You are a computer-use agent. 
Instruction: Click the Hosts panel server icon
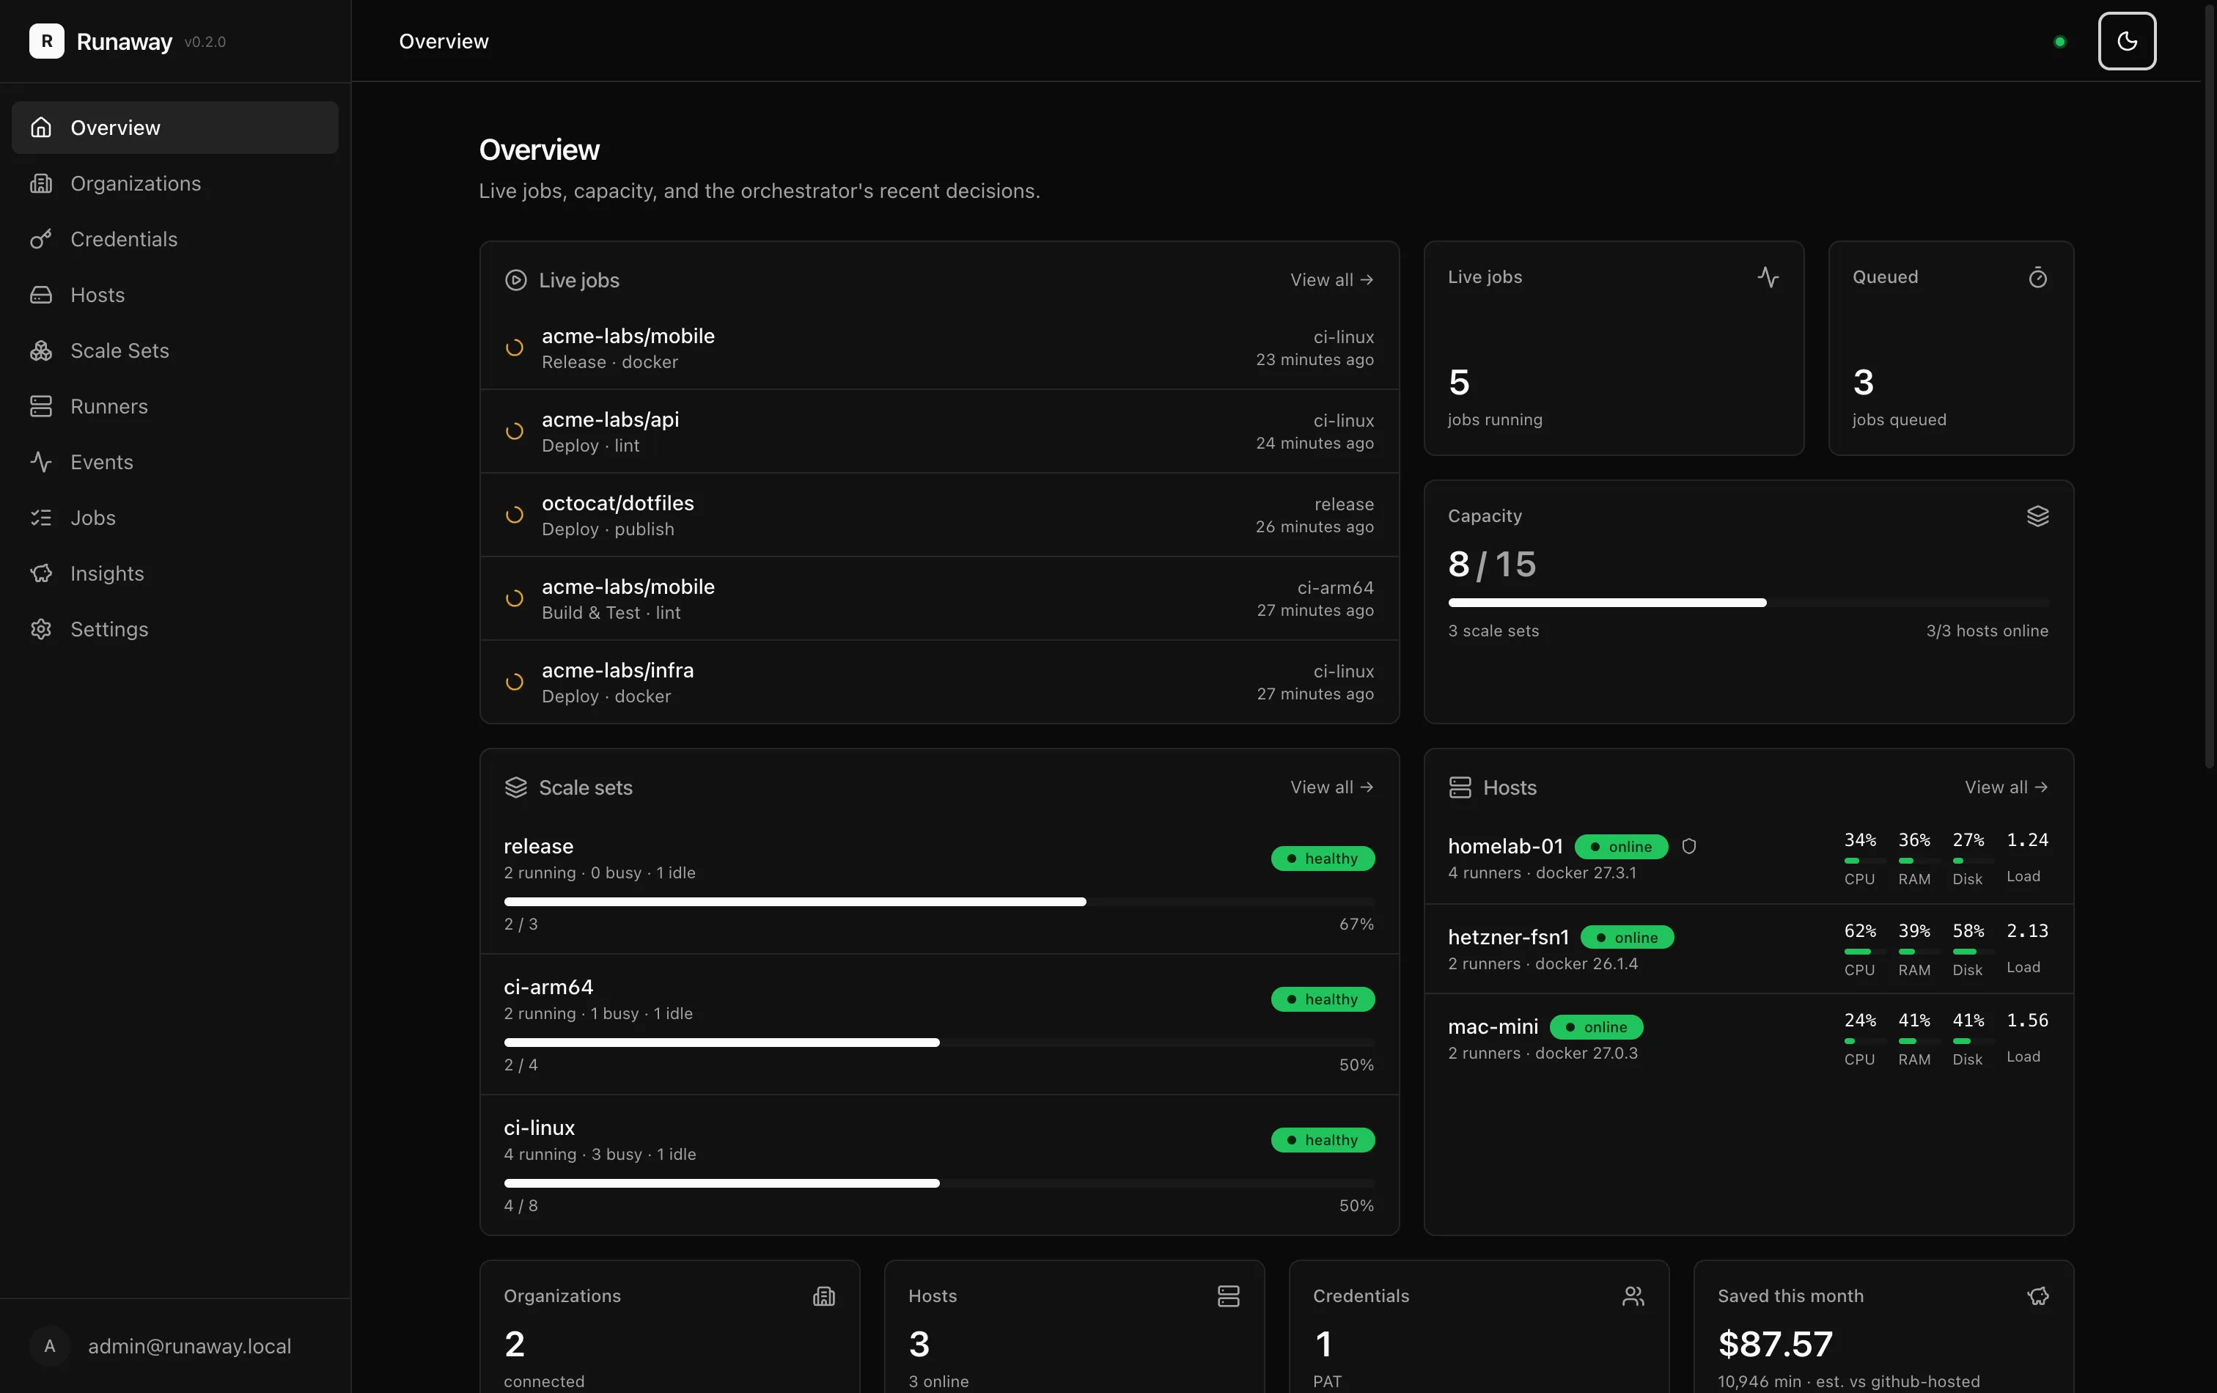pos(1460,787)
